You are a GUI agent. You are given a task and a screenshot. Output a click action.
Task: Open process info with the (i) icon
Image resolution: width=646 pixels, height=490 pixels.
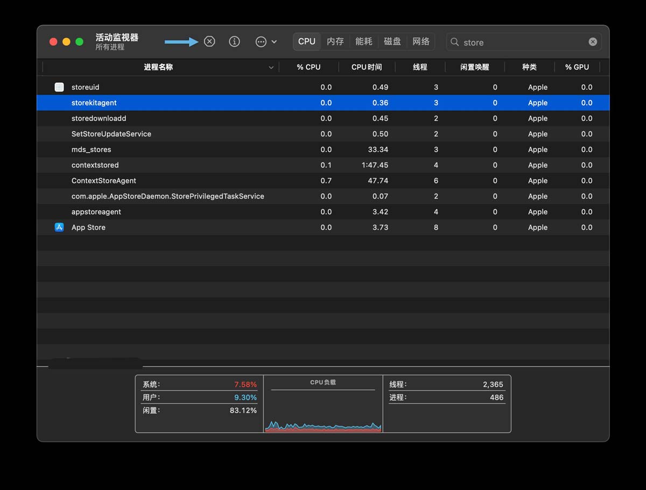[x=234, y=41]
